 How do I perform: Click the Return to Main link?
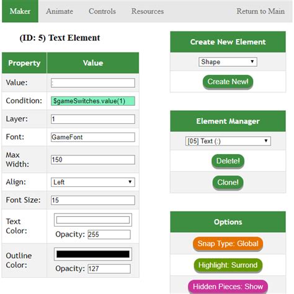tap(261, 11)
